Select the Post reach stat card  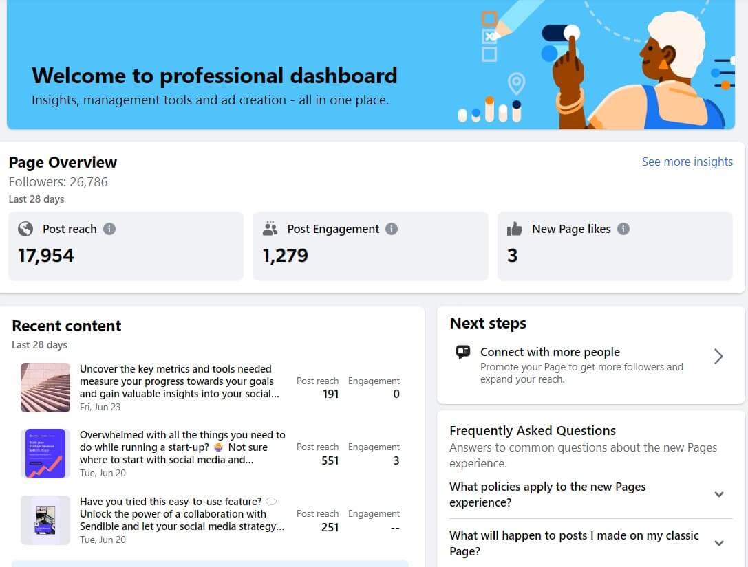pyautogui.click(x=126, y=246)
